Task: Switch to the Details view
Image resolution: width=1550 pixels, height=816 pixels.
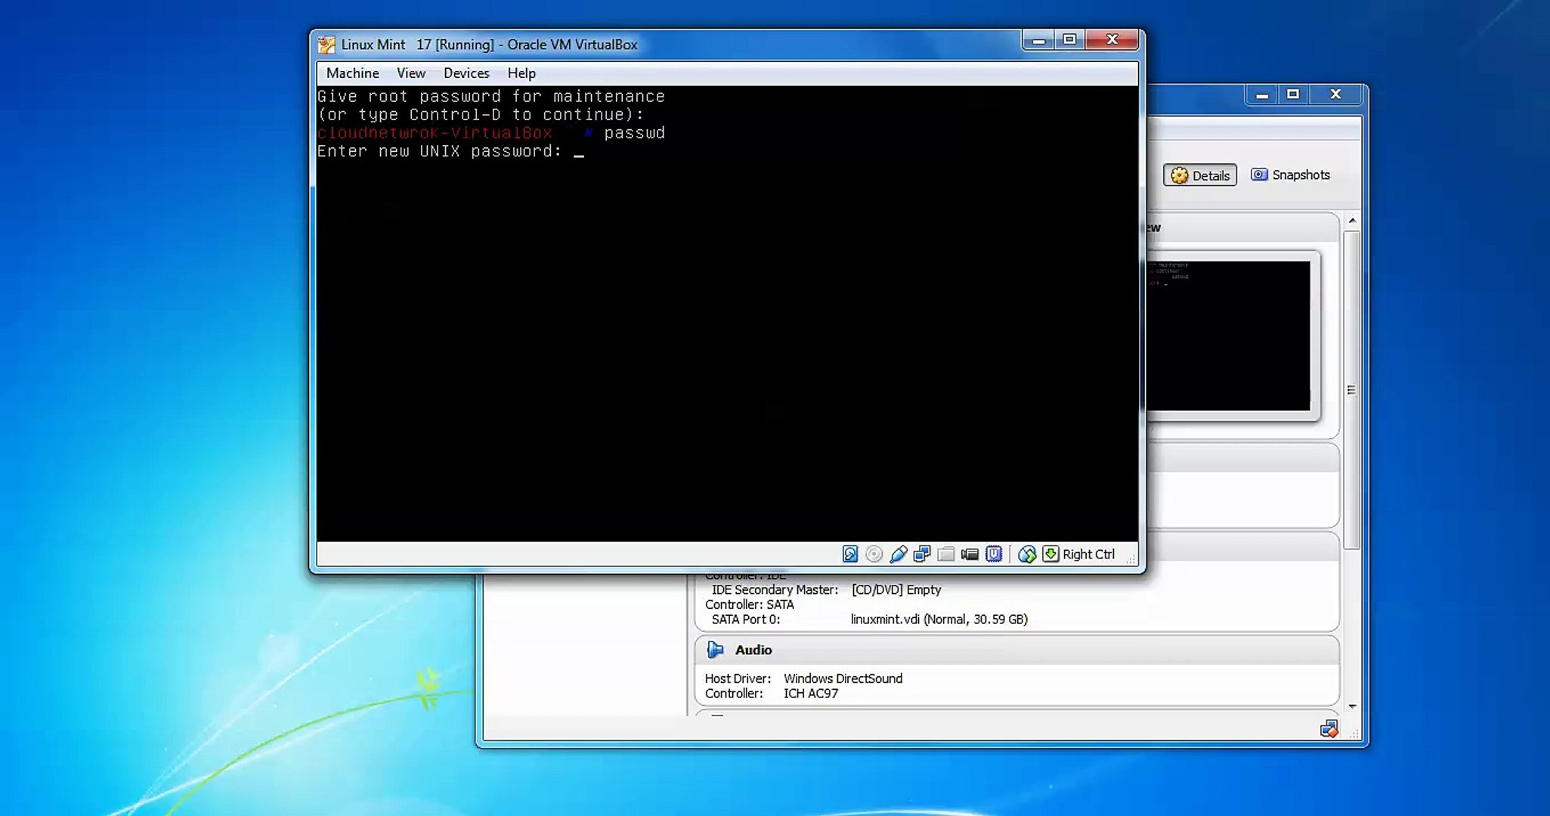Action: coord(1199,175)
